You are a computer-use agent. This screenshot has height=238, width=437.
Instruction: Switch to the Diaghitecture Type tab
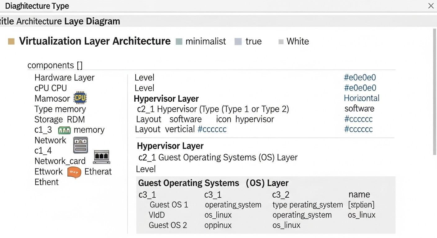click(37, 6)
